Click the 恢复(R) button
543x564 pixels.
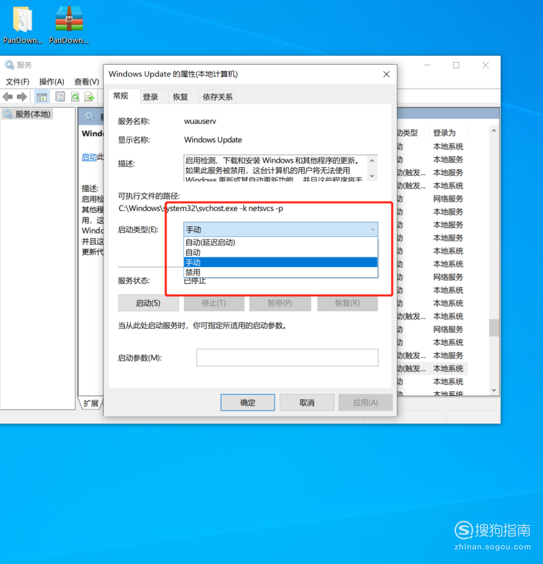coord(347,303)
